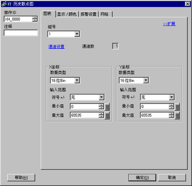The height and width of the screenshot is (186, 192).
Task: Expand Y坐标 符号 +/- dropdown
Action: point(172,97)
